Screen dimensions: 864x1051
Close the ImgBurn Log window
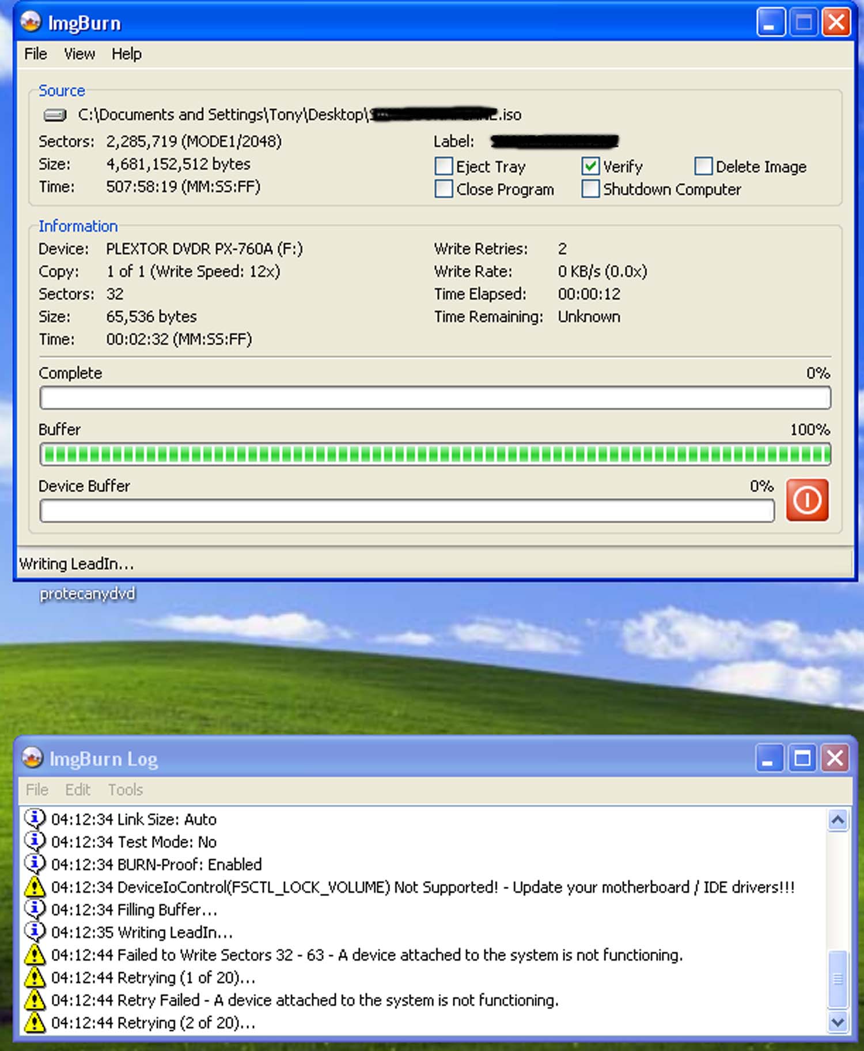(x=835, y=758)
